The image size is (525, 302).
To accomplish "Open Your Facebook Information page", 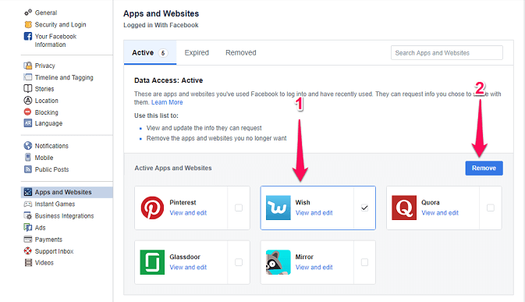I will click(x=55, y=41).
